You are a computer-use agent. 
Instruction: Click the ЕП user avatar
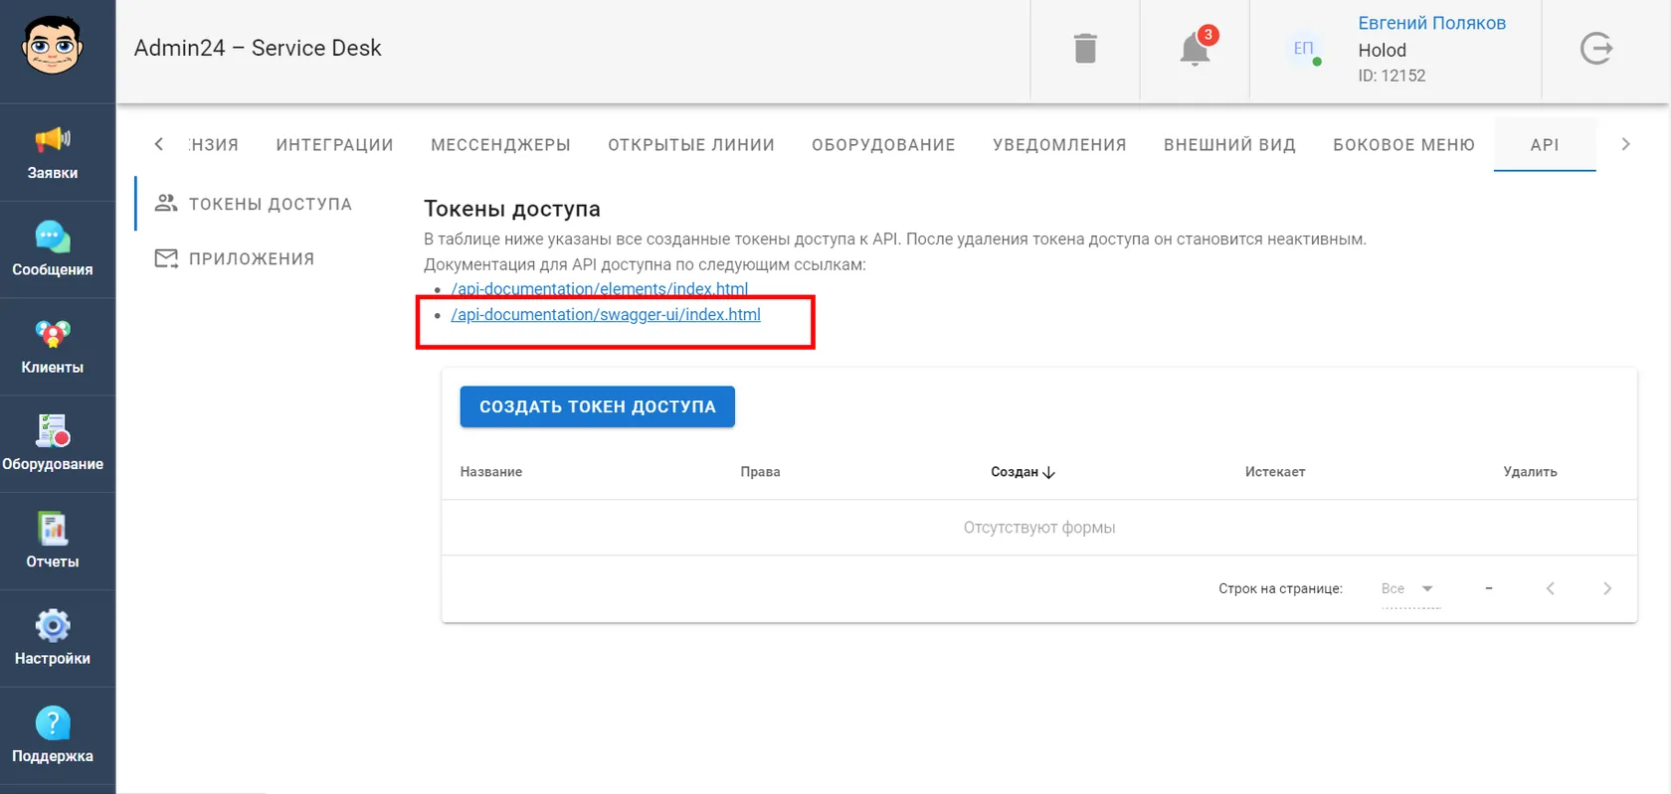pos(1303,48)
